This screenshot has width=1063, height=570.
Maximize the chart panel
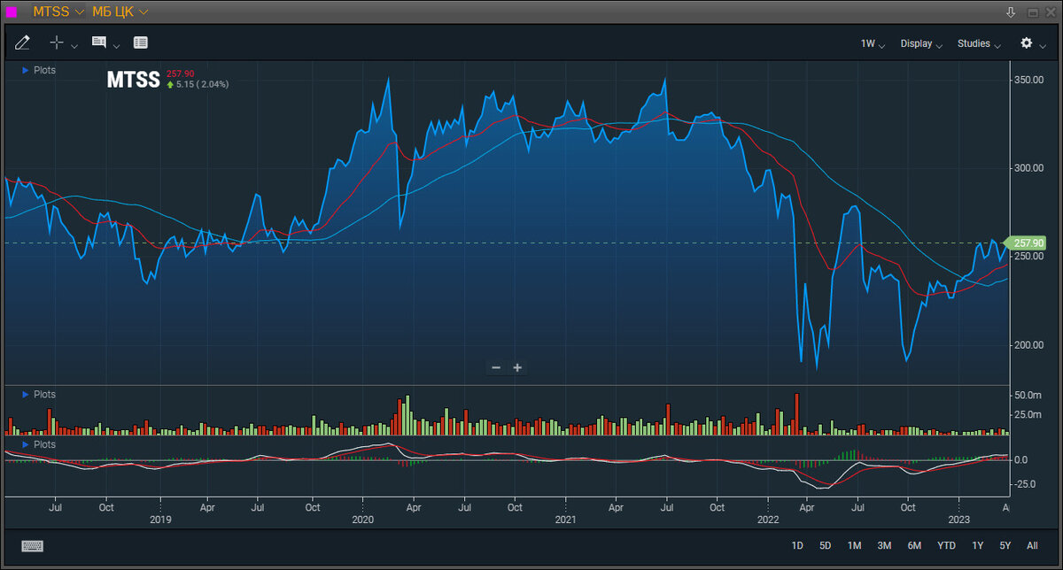pos(1032,12)
